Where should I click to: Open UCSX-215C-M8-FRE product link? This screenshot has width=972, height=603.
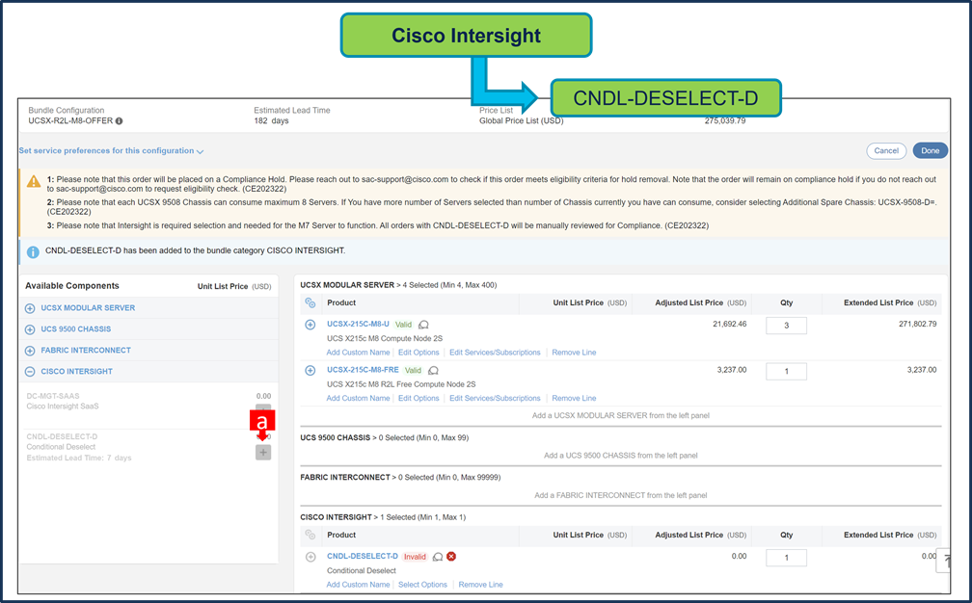(363, 370)
